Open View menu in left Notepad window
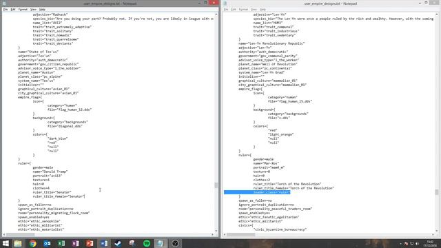Viewport: 441px width, 248px height. (33, 9)
